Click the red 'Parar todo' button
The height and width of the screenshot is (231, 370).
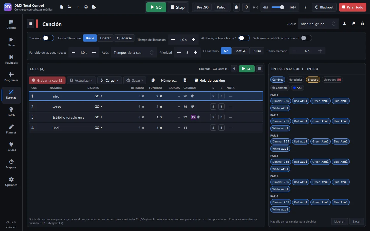pos(353,7)
